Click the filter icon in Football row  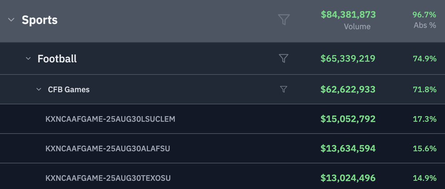(284, 59)
